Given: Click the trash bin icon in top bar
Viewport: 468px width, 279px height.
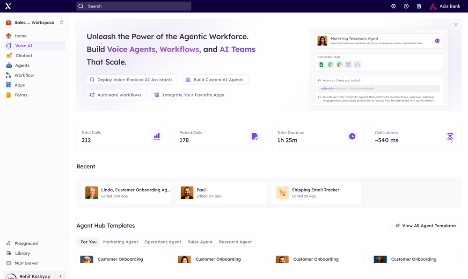Looking at the screenshot, I should click(419, 6).
